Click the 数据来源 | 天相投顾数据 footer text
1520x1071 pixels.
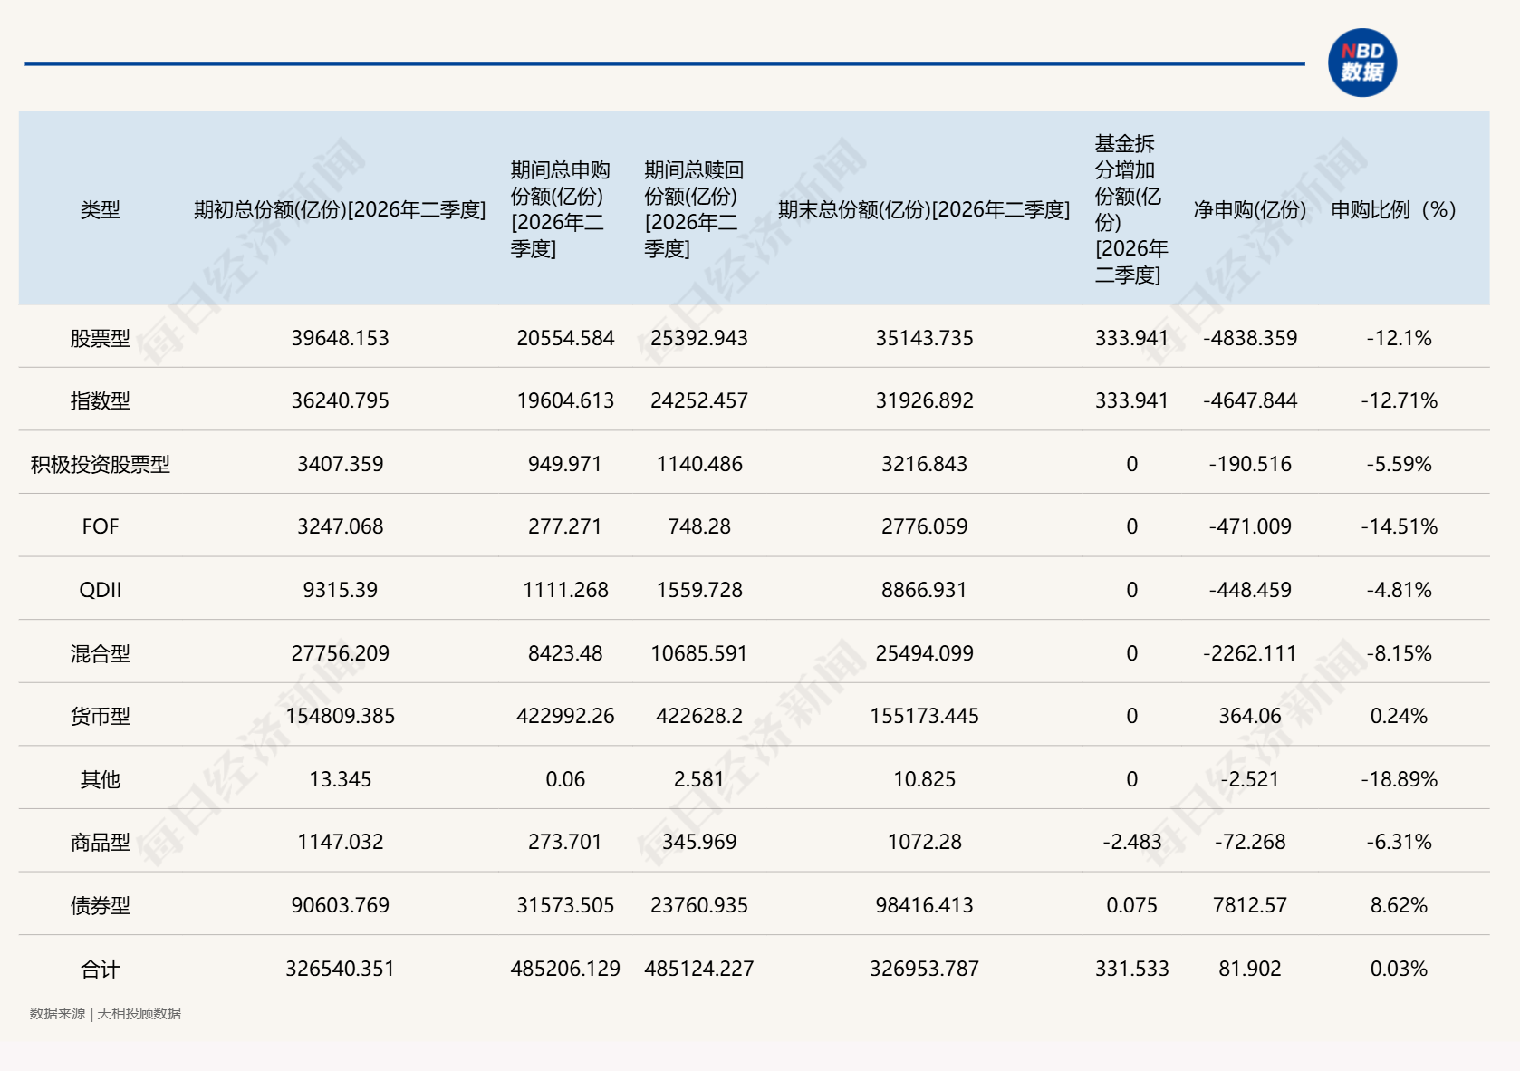(x=105, y=1013)
